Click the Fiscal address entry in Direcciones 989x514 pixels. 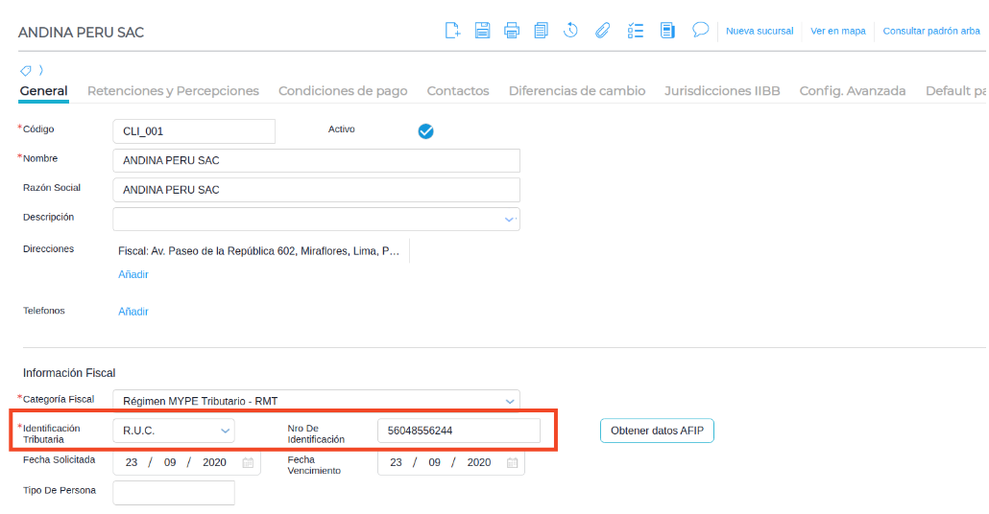point(258,250)
